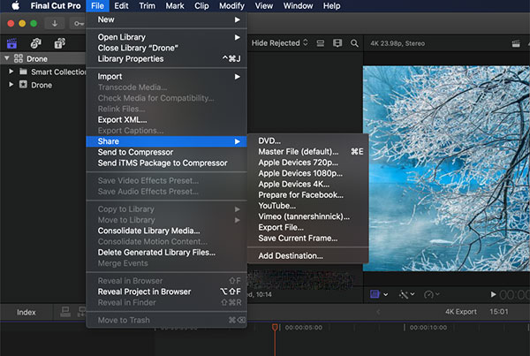
Task: Choose Library Properties
Action: 166,58
